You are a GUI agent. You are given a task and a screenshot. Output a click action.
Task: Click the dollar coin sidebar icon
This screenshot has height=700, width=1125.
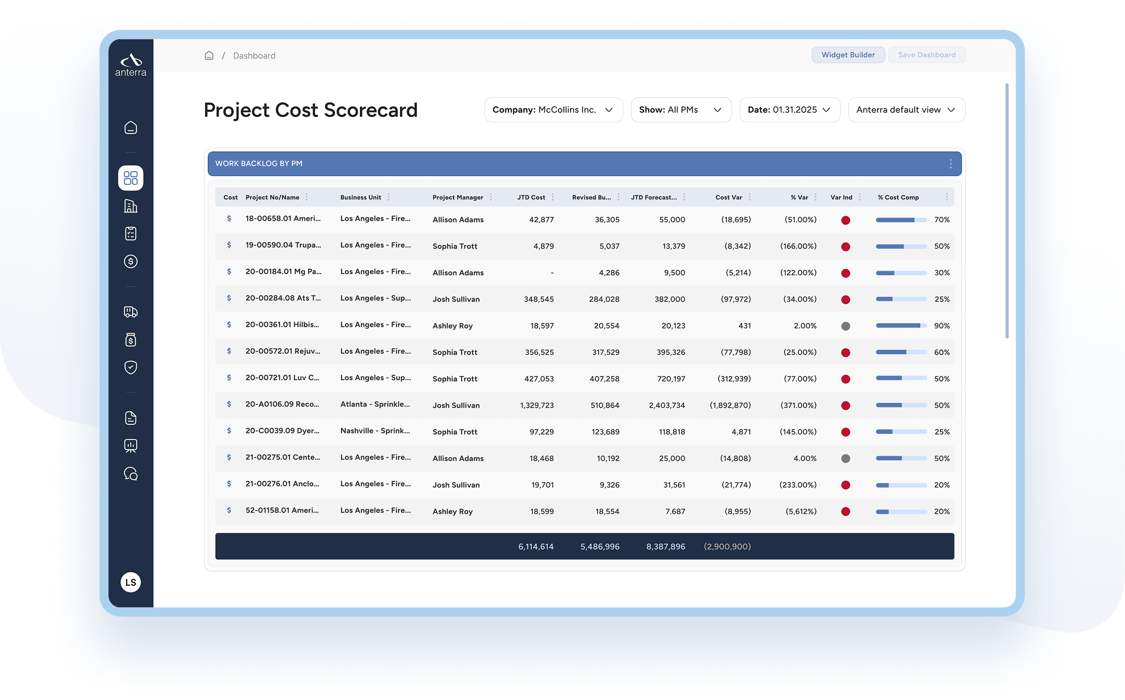pos(131,261)
